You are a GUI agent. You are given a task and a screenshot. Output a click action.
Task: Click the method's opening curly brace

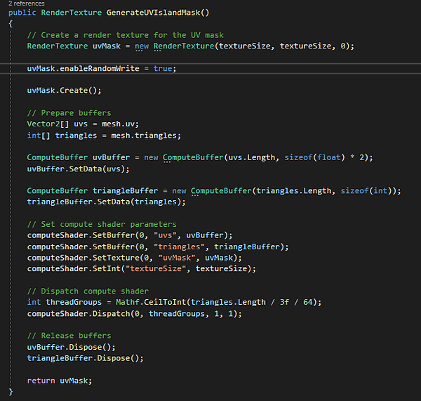(x=11, y=24)
